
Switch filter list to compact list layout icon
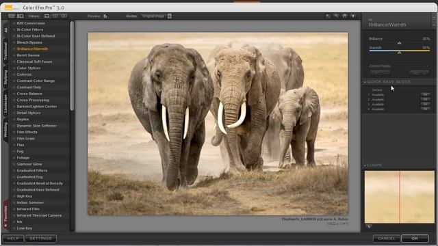[12, 16]
